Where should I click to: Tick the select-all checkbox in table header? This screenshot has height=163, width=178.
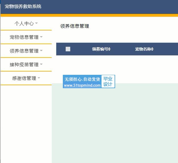coord(68,49)
